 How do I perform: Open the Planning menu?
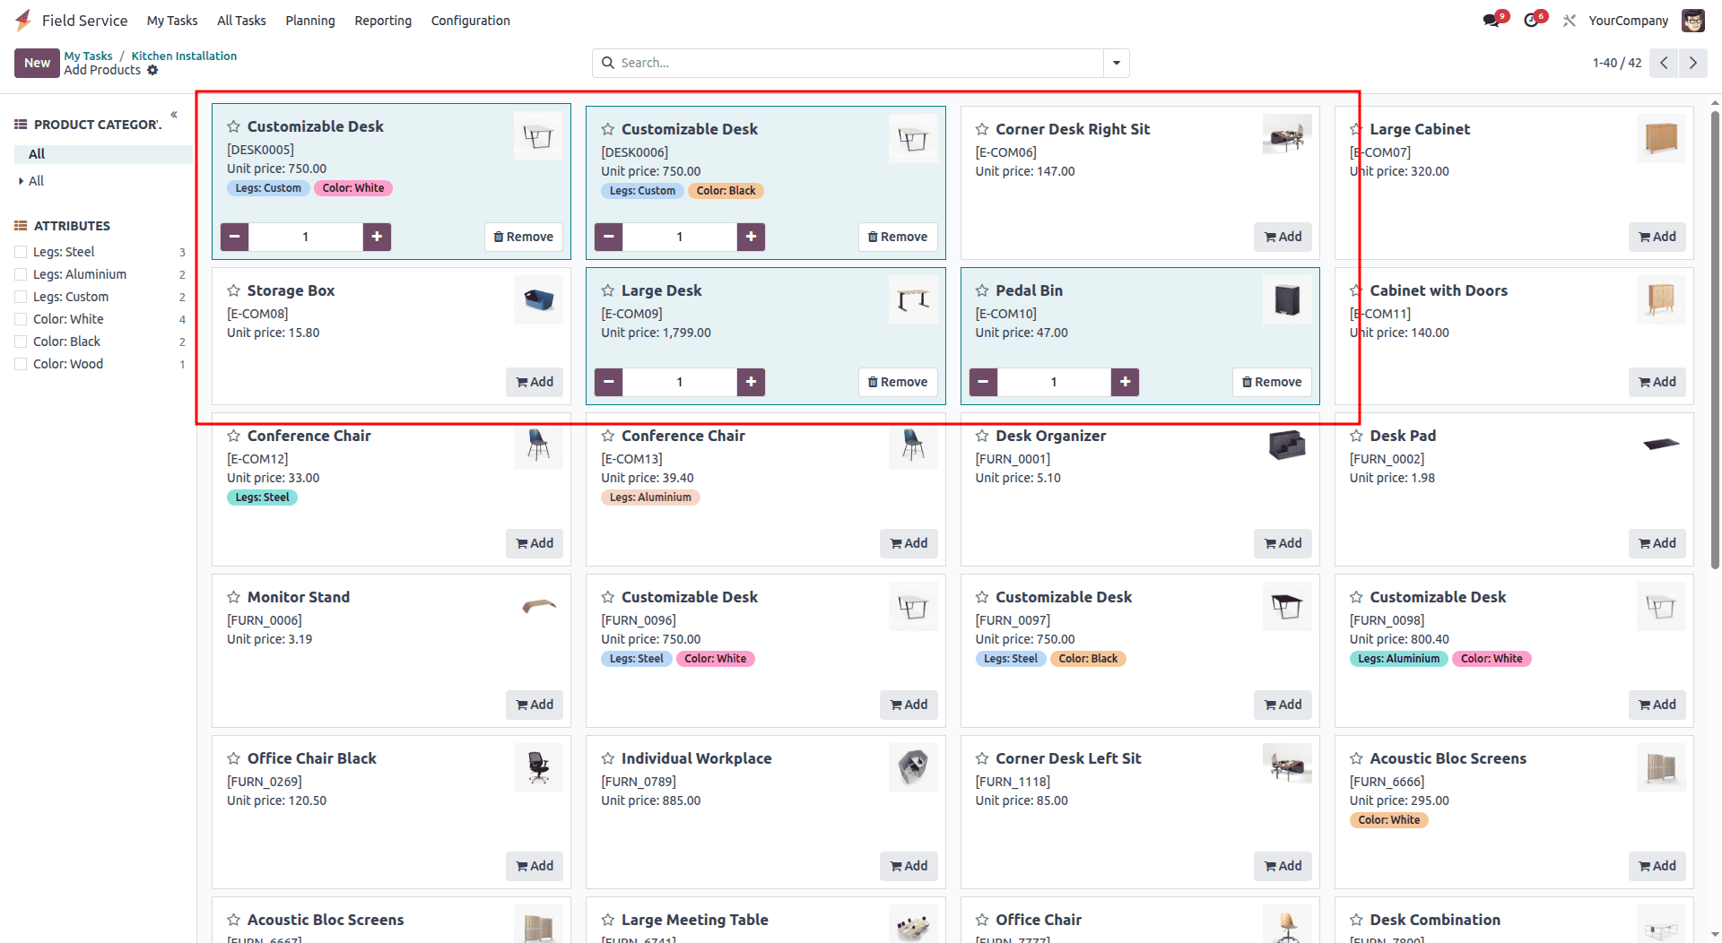(309, 20)
